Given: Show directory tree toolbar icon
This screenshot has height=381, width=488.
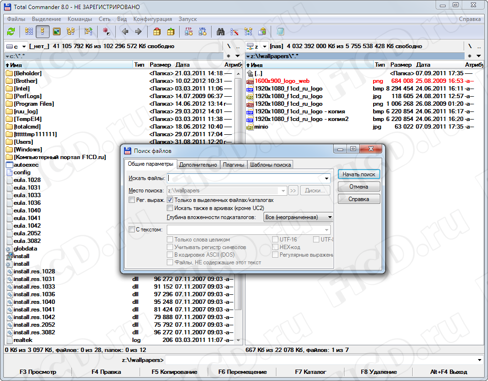Looking at the screenshot, I should (71, 31).
